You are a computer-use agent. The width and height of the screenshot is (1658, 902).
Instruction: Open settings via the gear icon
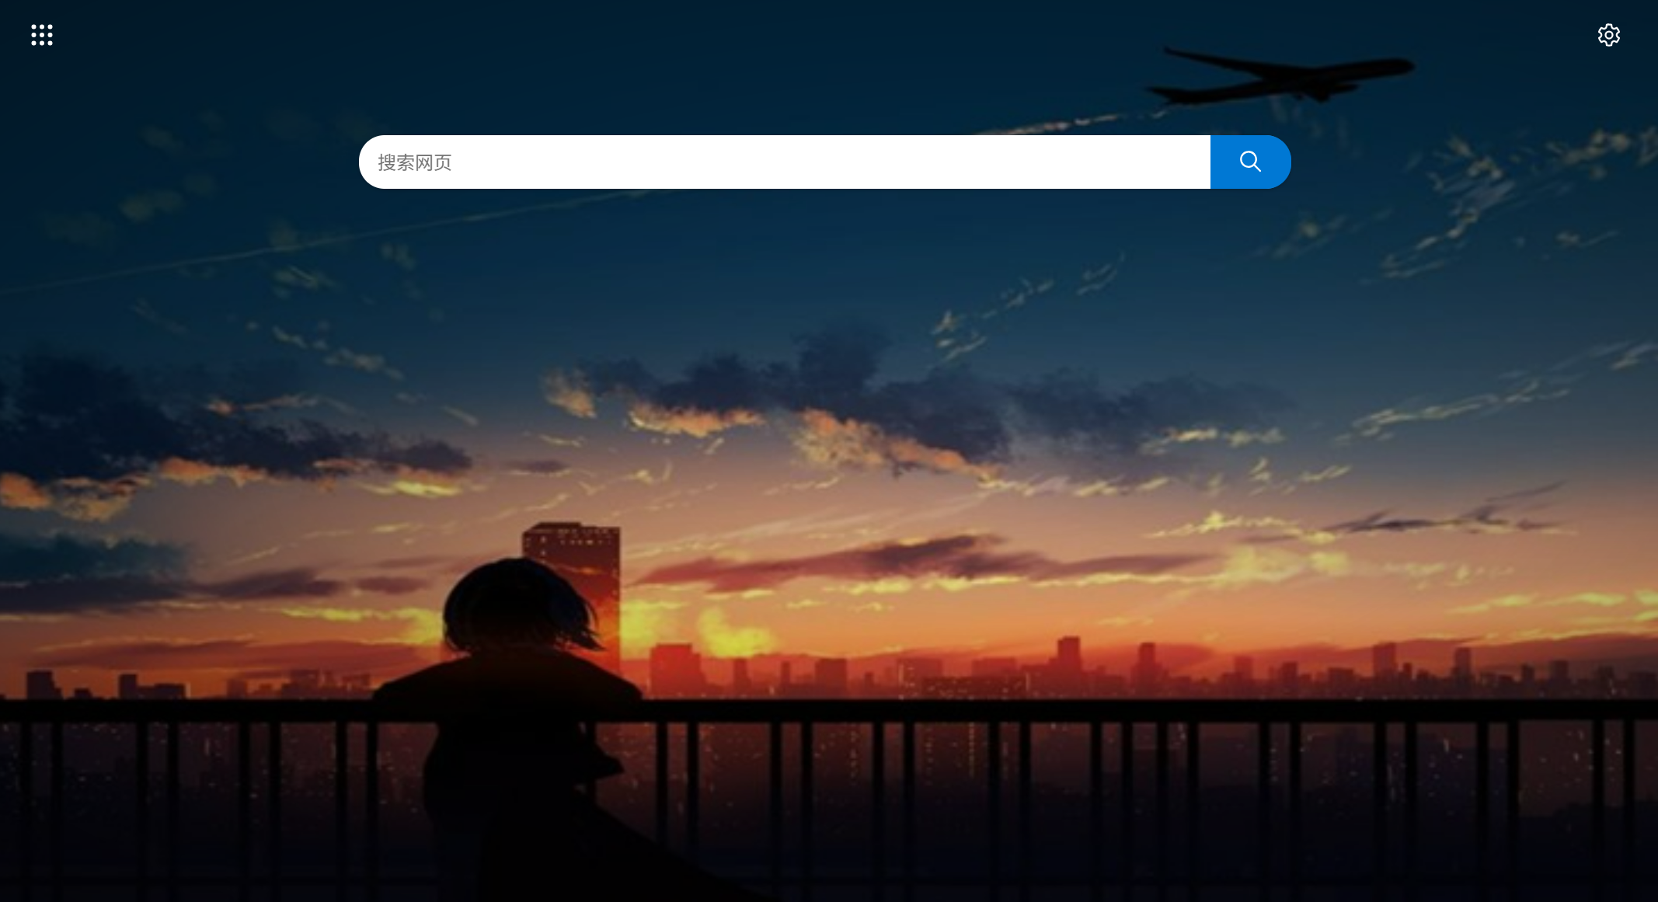point(1608,35)
